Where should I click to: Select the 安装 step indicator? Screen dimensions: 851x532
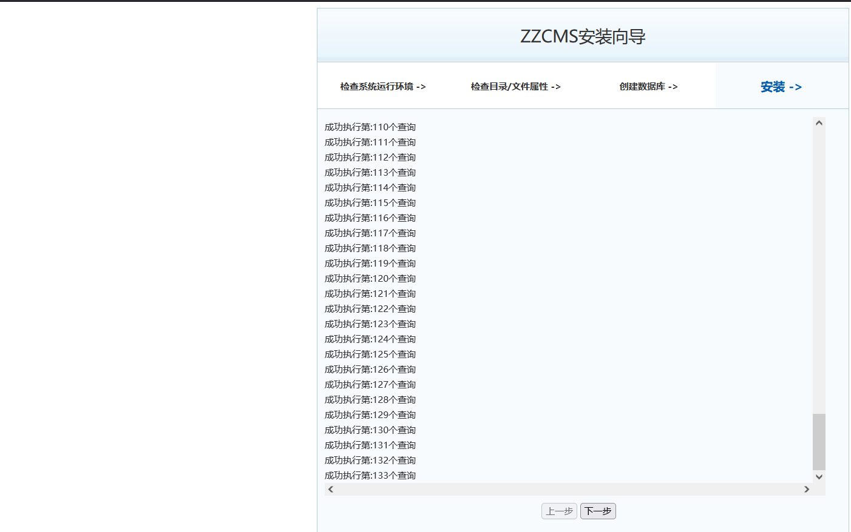click(x=781, y=87)
